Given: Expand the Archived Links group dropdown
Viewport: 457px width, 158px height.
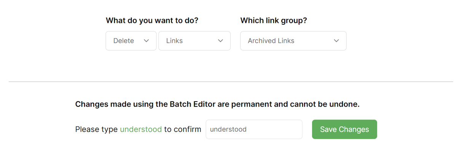Looking at the screenshot, I should click(293, 41).
